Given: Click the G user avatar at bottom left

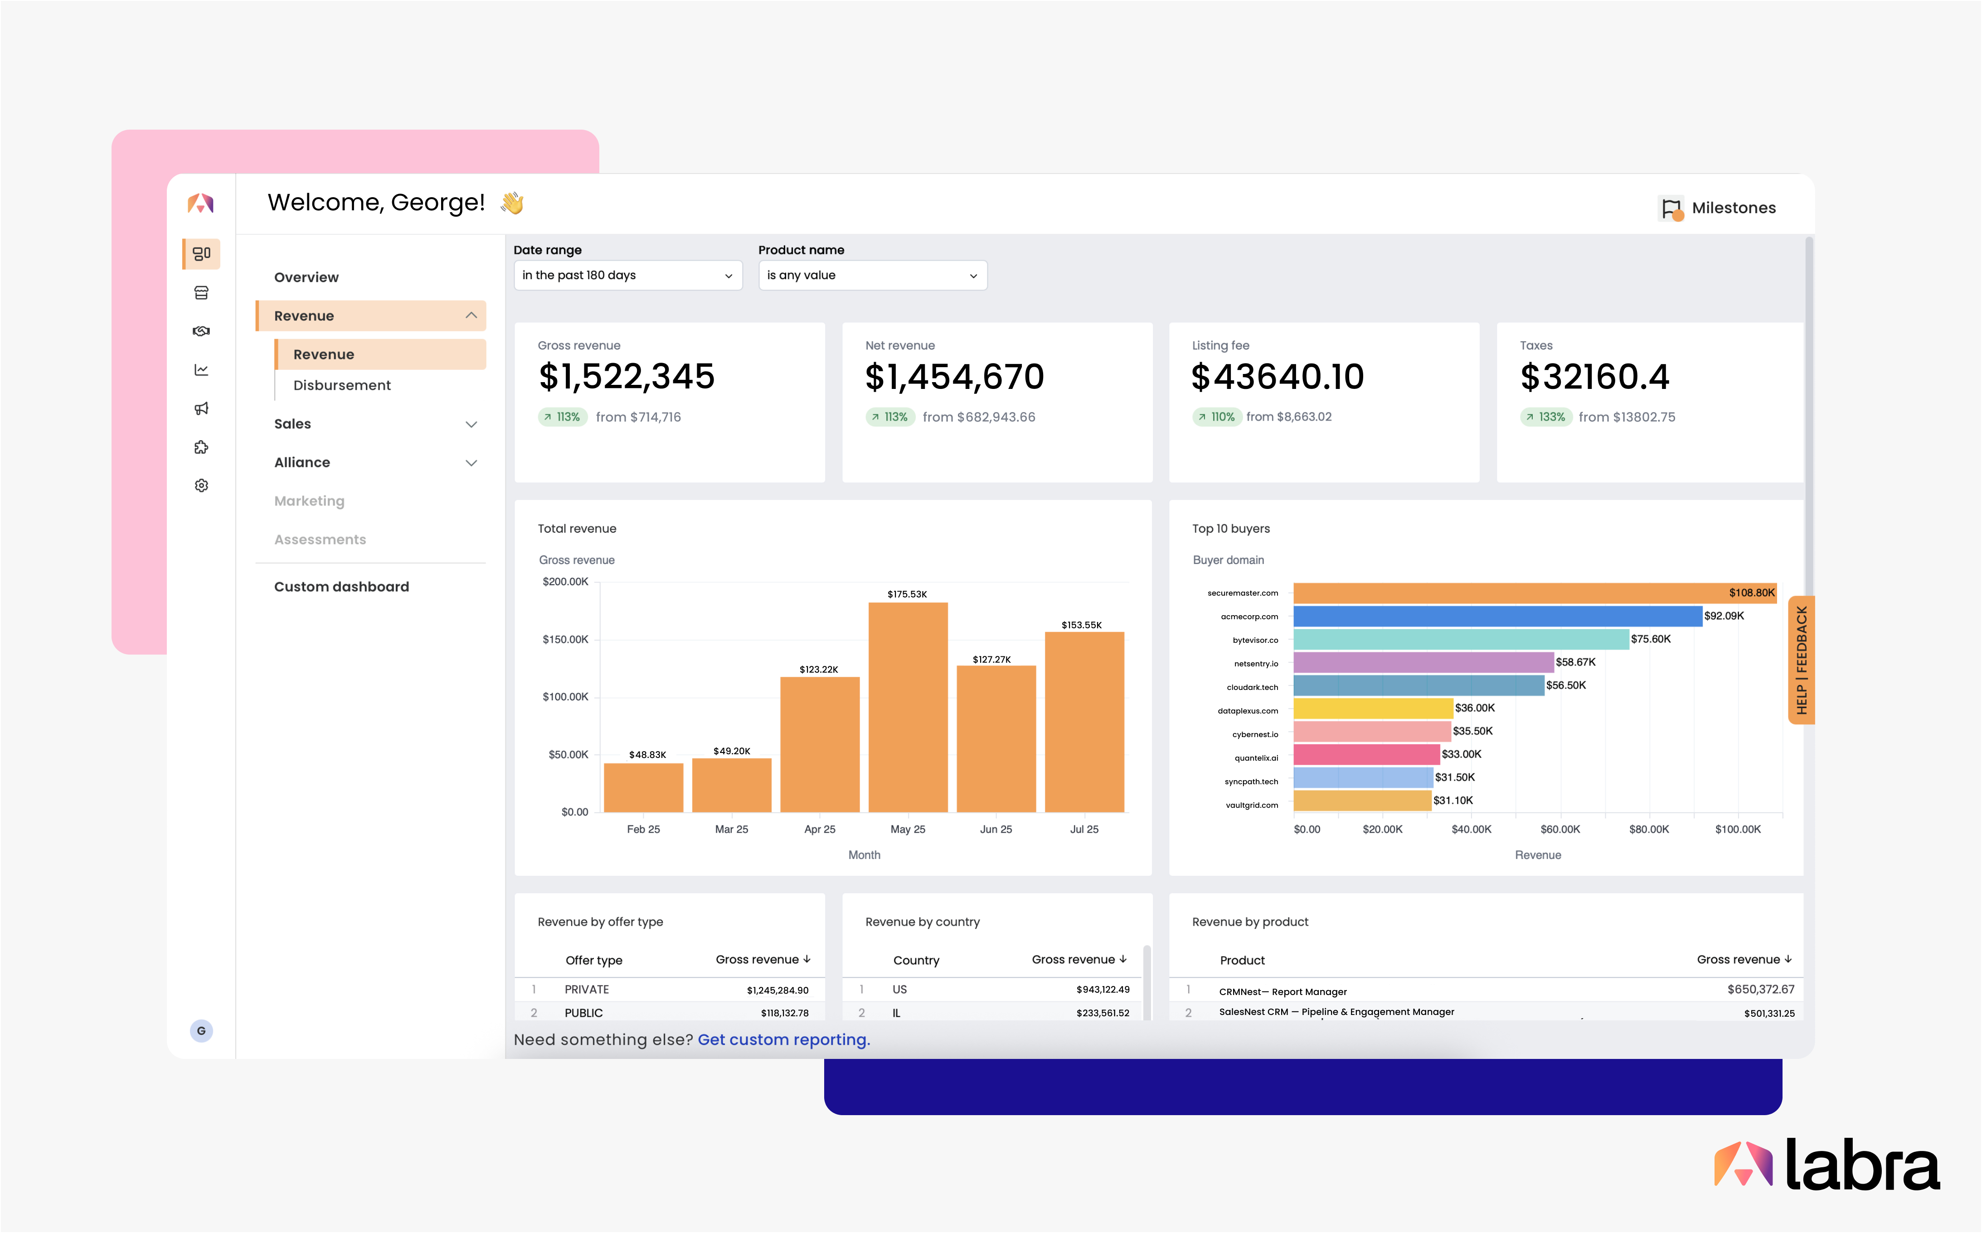Looking at the screenshot, I should coord(201,1030).
